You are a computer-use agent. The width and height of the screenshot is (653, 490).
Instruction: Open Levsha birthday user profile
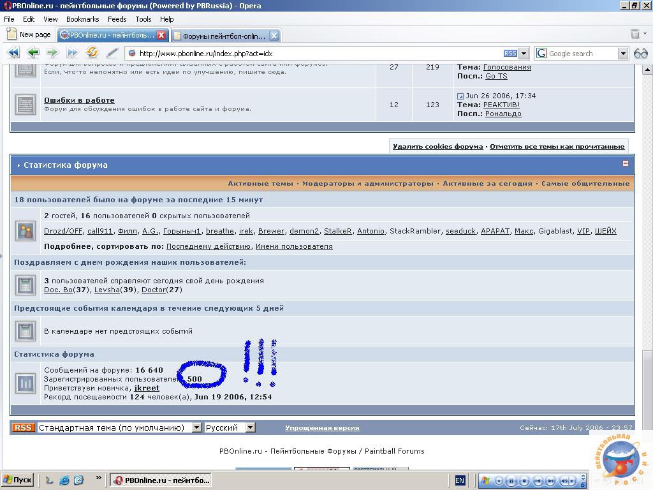point(106,290)
